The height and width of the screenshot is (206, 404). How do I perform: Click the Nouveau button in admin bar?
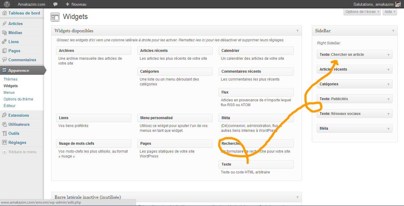coord(76,4)
